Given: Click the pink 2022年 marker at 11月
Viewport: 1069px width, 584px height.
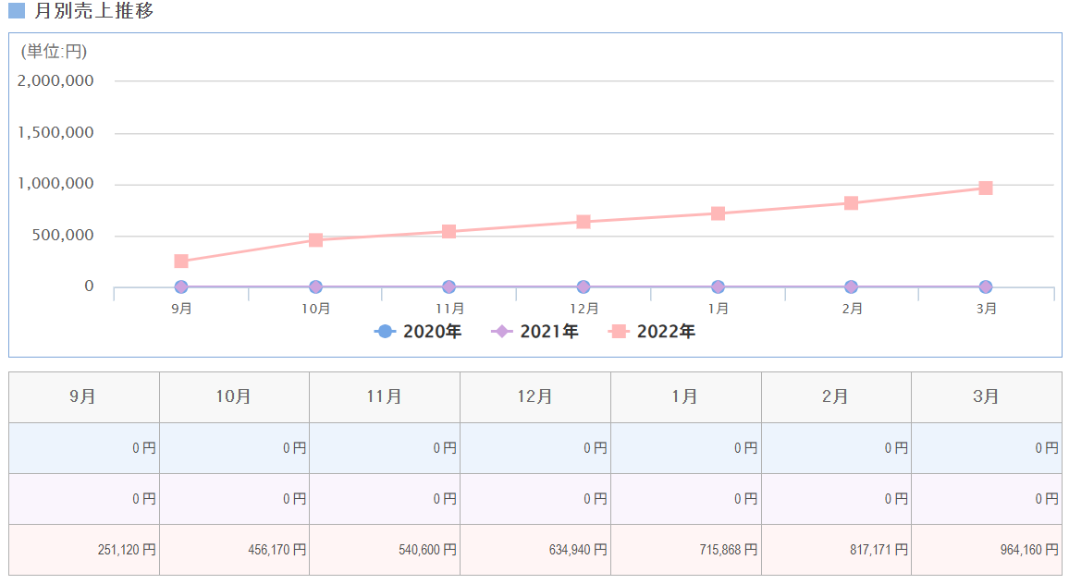Looking at the screenshot, I should (x=448, y=231).
